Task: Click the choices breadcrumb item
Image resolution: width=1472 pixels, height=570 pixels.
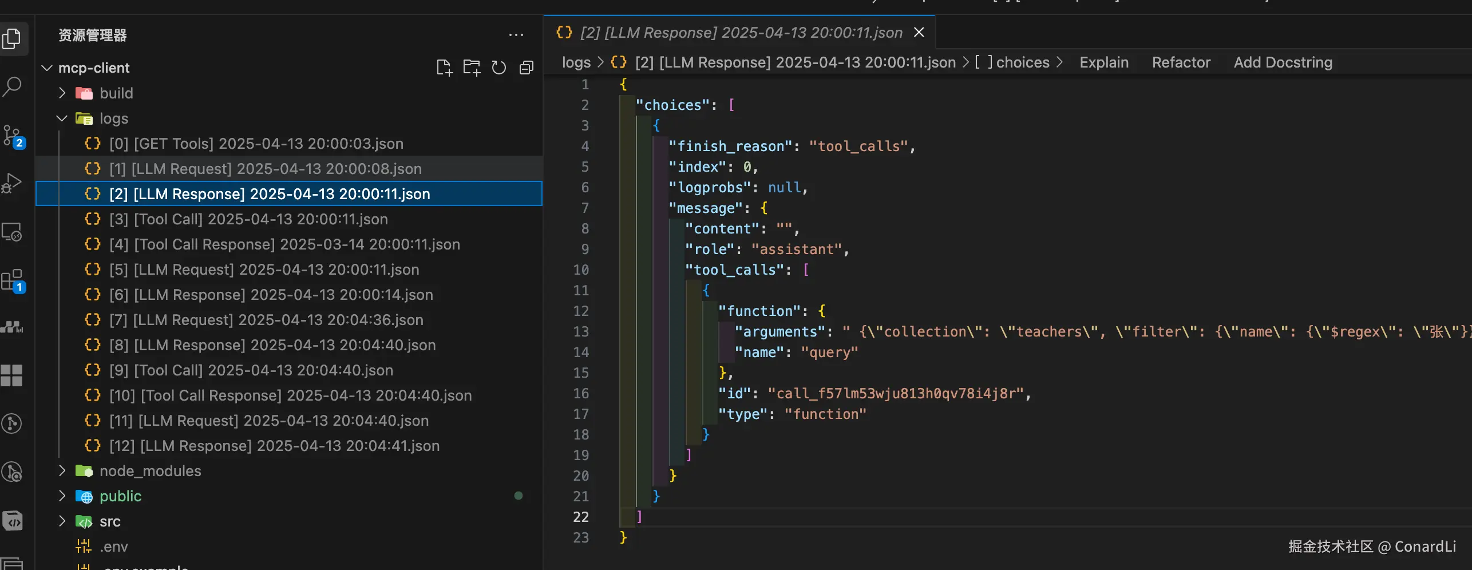Action: [1022, 62]
